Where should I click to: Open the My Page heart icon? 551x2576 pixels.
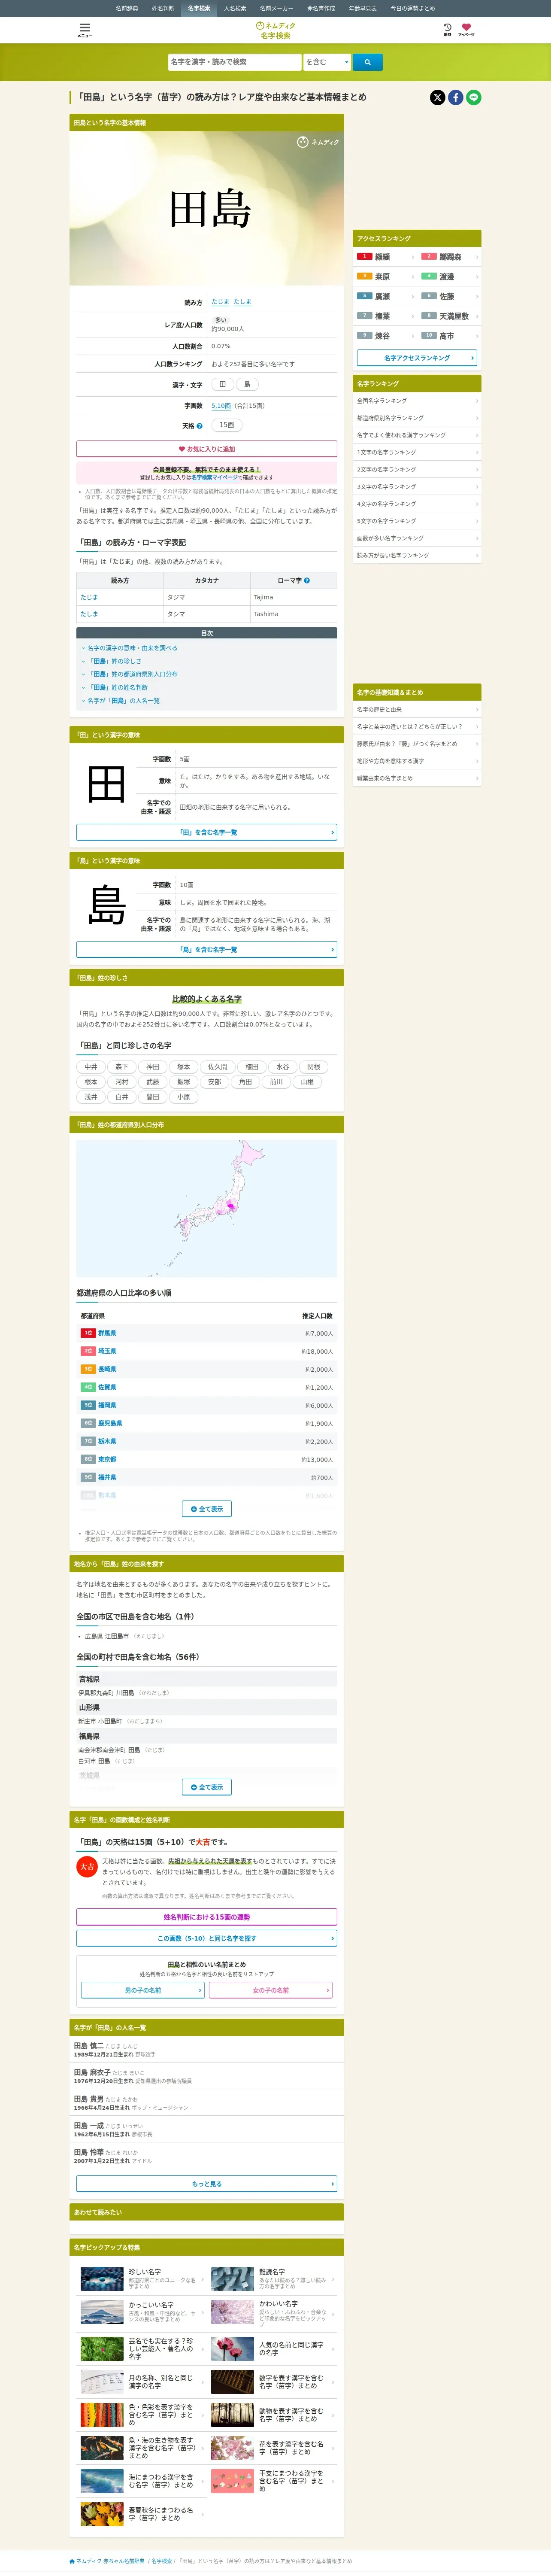(x=466, y=29)
